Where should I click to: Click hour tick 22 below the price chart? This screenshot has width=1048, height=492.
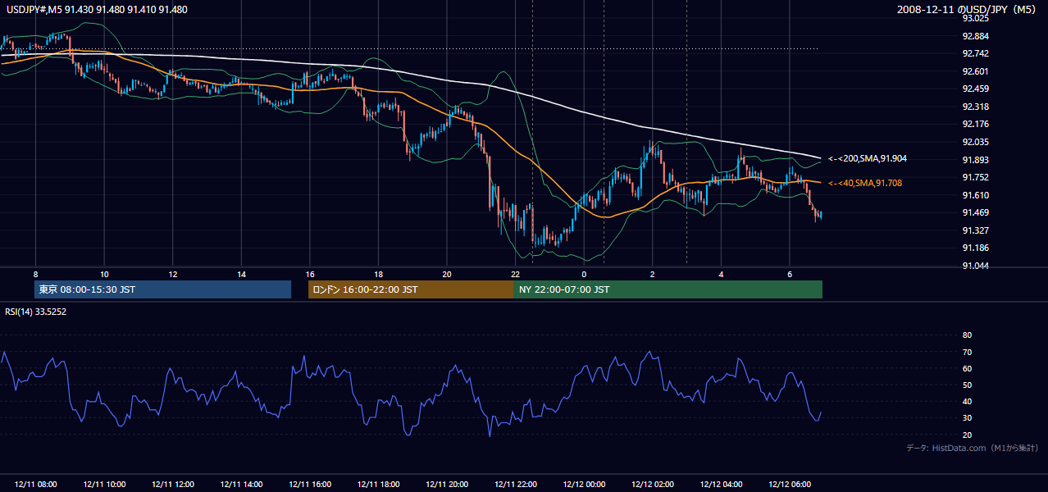(516, 273)
